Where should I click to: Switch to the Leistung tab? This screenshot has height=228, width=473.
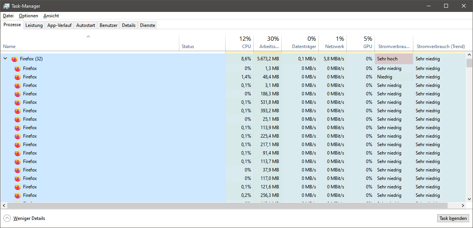pyautogui.click(x=34, y=25)
